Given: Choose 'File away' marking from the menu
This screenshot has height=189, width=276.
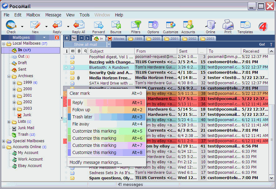Looking at the screenshot, I should tap(107, 124).
